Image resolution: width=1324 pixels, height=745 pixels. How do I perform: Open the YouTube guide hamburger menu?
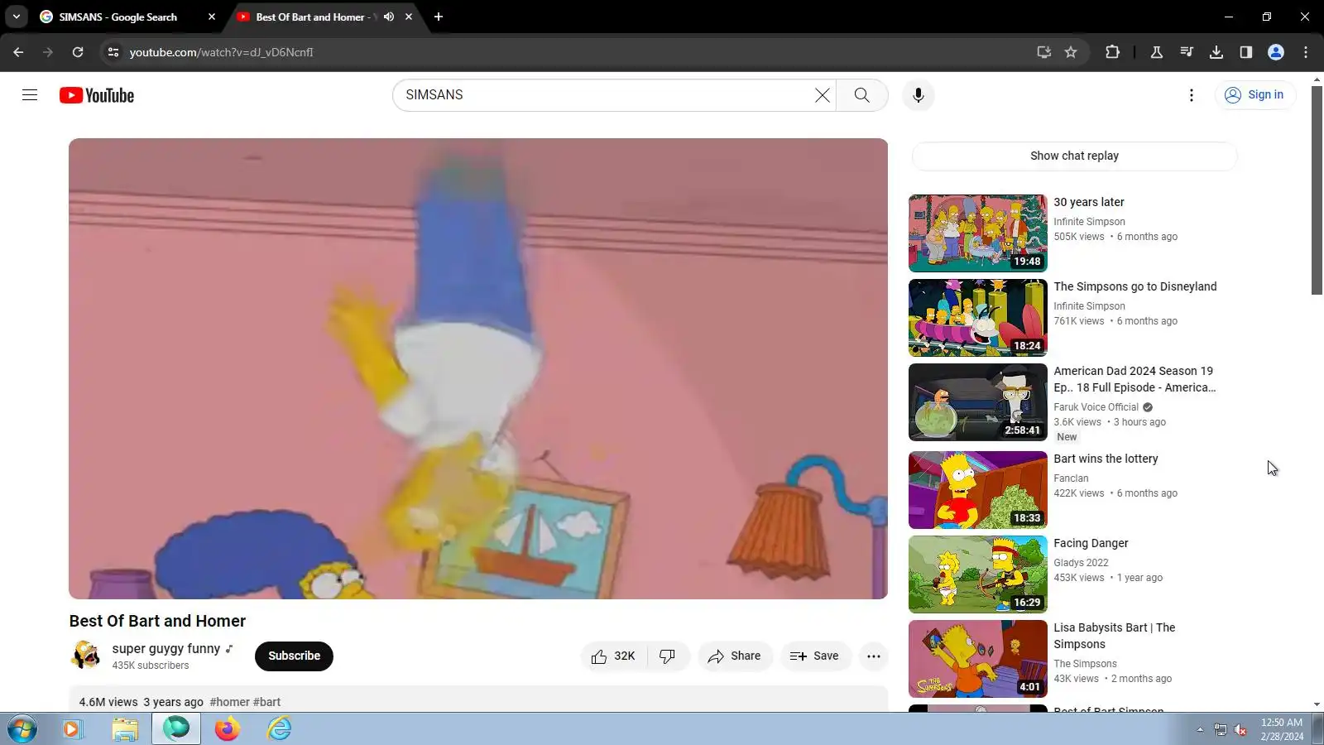[x=30, y=95]
